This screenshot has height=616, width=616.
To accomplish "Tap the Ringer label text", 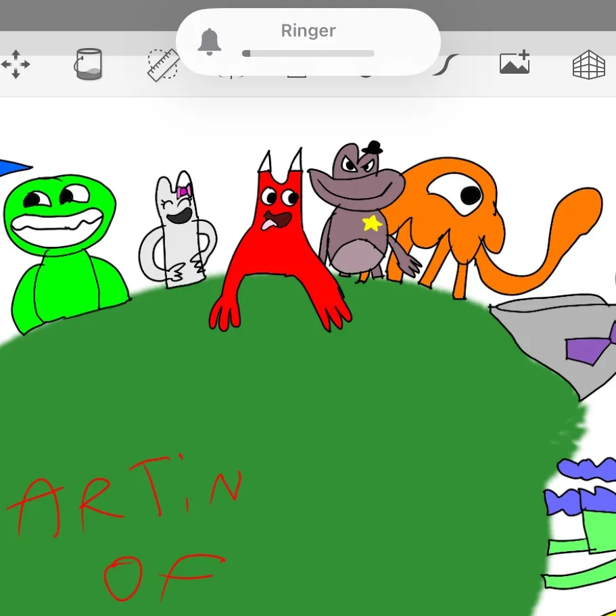I will [x=308, y=30].
